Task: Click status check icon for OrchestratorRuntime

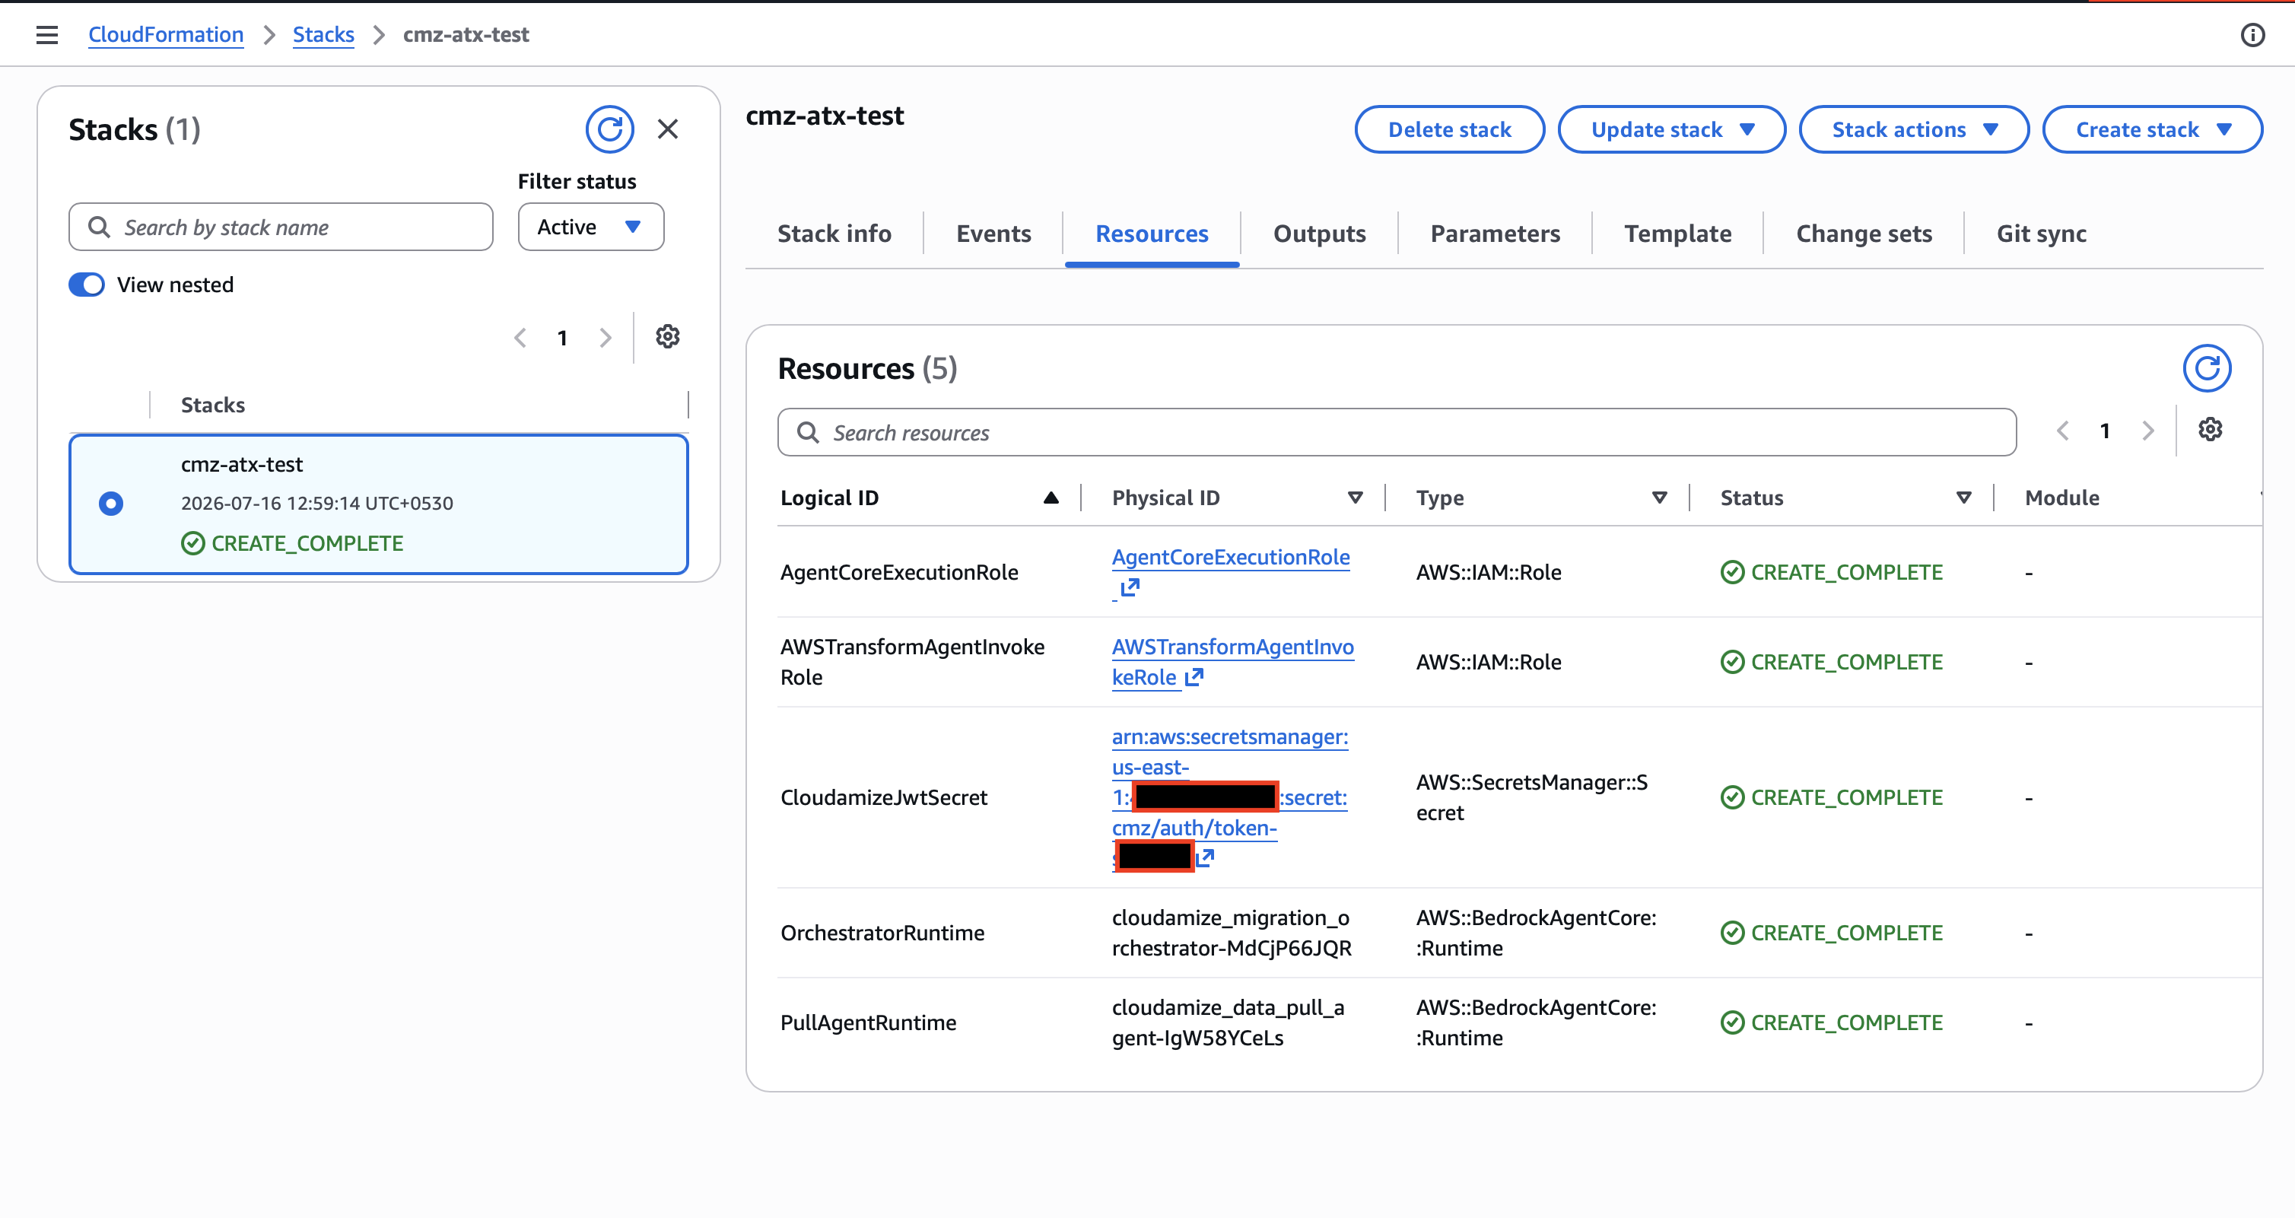Action: [1732, 933]
